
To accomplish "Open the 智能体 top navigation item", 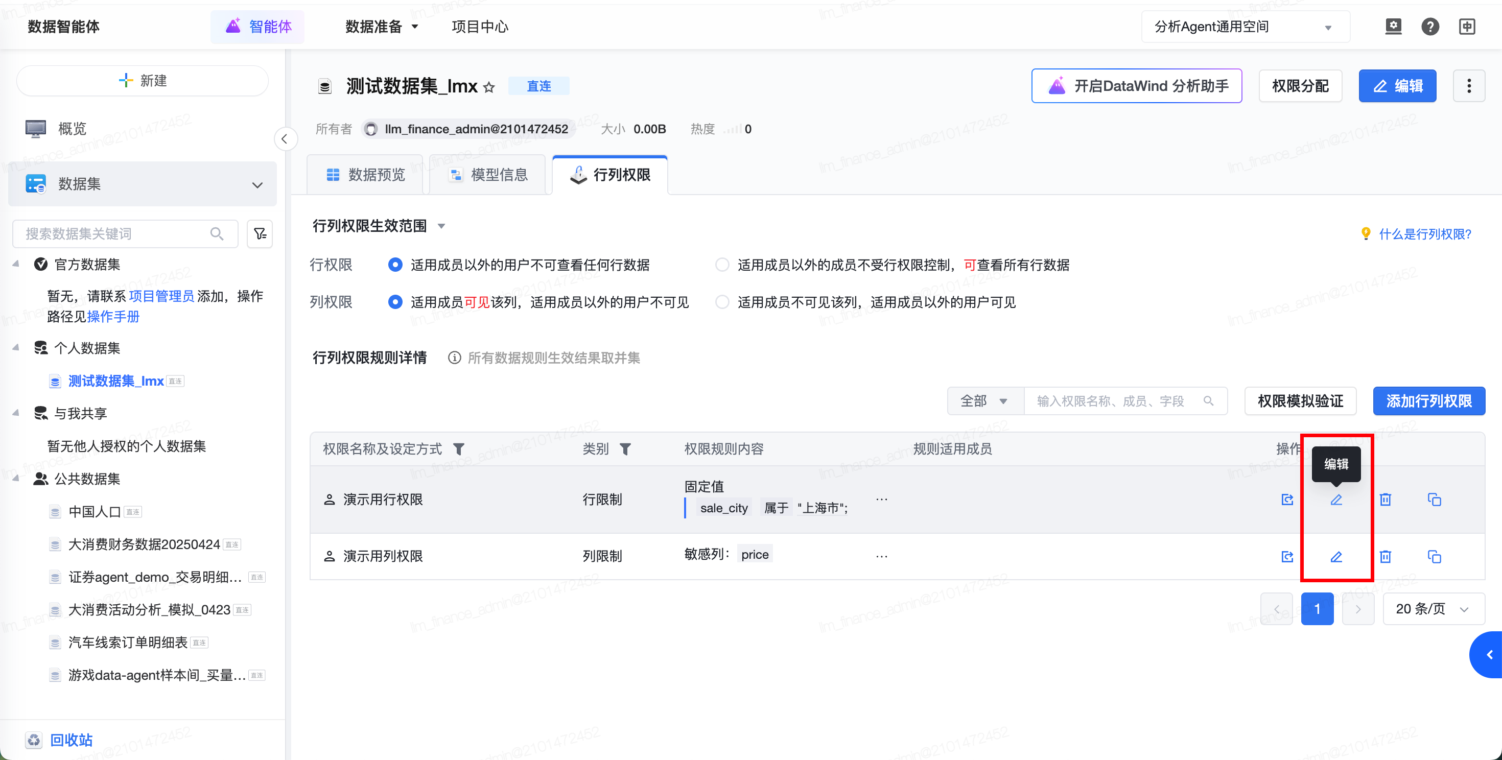I will point(257,27).
